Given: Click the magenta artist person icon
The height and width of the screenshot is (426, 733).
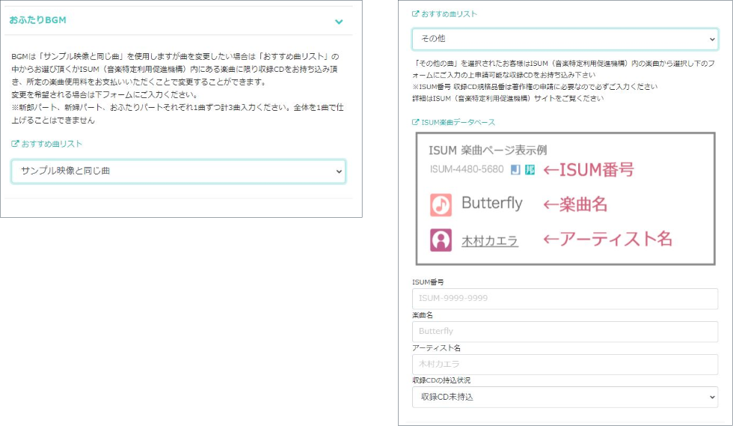Looking at the screenshot, I should point(441,240).
